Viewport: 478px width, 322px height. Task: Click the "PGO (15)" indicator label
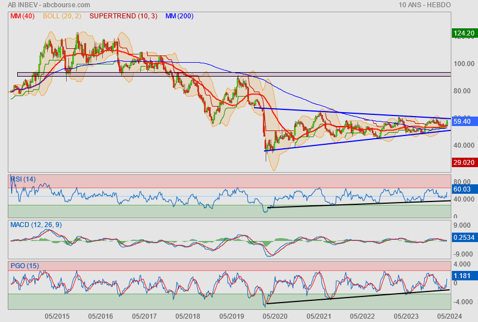[x=24, y=265]
